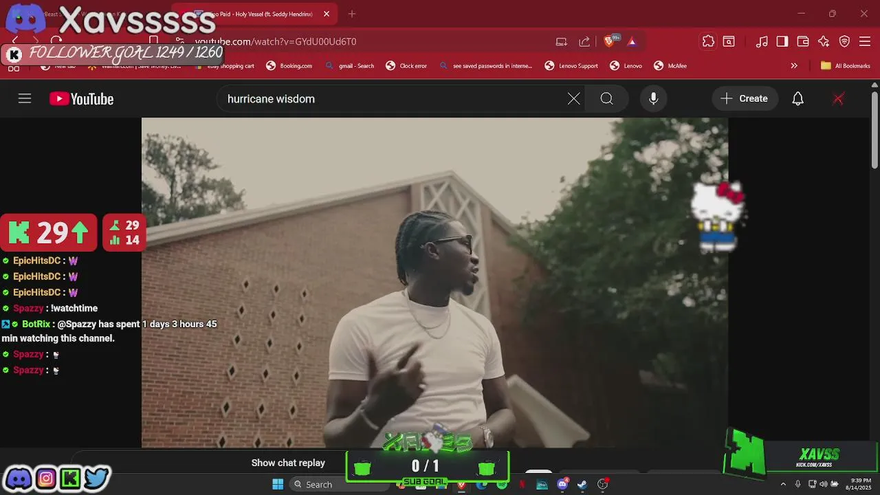Open the music note playlist icon
The image size is (880, 495).
[x=762, y=41]
